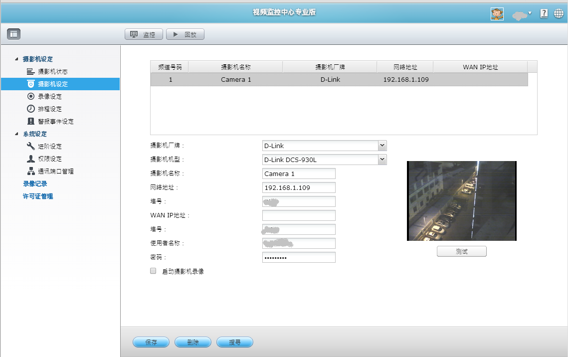This screenshot has width=568, height=357.
Task: Focus the 使用者名称 username field
Action: pyautogui.click(x=299, y=243)
